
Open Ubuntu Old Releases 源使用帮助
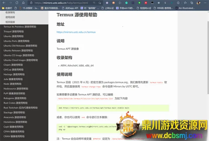pyautogui.click(x=21, y=46)
